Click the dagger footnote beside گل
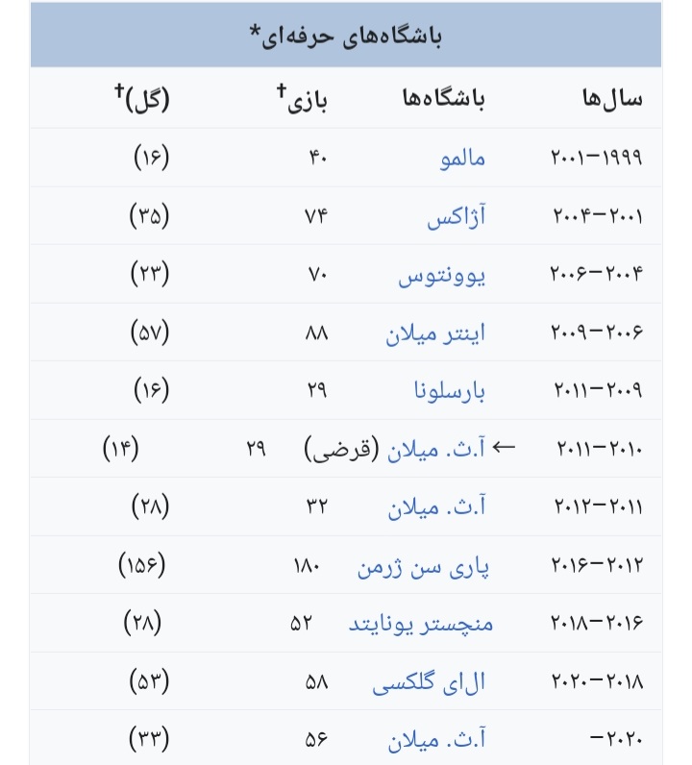The width and height of the screenshot is (692, 765). (x=119, y=90)
